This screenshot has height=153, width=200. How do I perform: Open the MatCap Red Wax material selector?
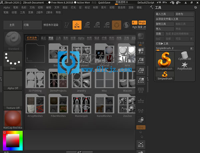tap(13, 120)
